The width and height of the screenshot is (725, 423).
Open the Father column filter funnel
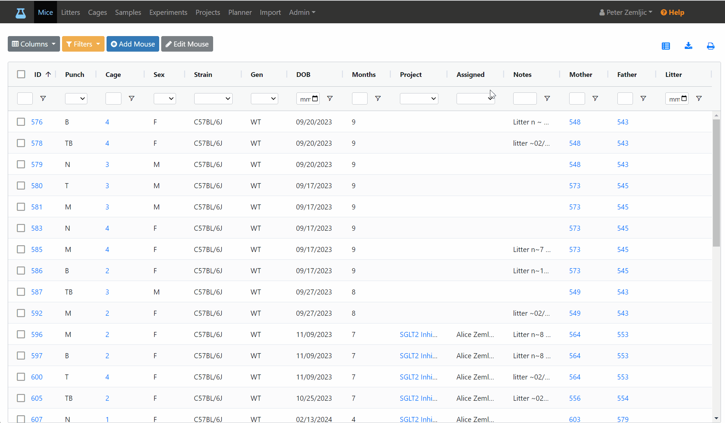(x=643, y=98)
